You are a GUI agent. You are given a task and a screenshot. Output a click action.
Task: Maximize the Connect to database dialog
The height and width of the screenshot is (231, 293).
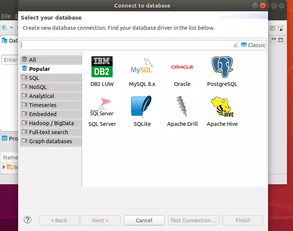pos(255,6)
